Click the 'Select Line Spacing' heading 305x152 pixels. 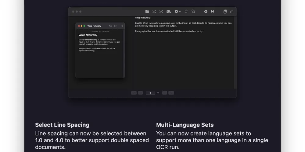[62, 125]
